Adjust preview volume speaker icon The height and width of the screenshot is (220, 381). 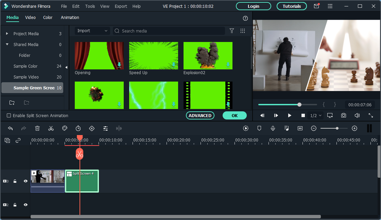pyautogui.click(x=357, y=115)
